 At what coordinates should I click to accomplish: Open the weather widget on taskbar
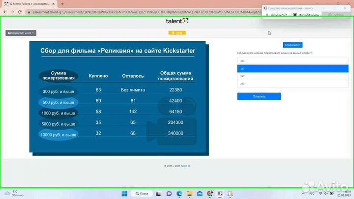(12, 193)
